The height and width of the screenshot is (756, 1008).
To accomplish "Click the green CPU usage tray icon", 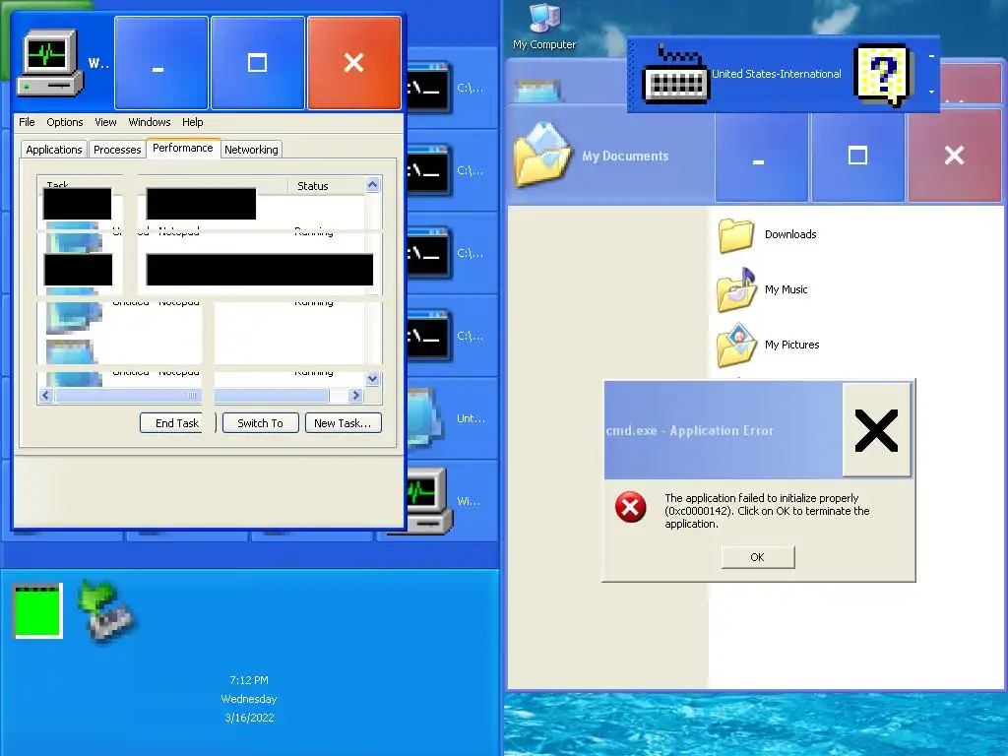I will (x=38, y=610).
